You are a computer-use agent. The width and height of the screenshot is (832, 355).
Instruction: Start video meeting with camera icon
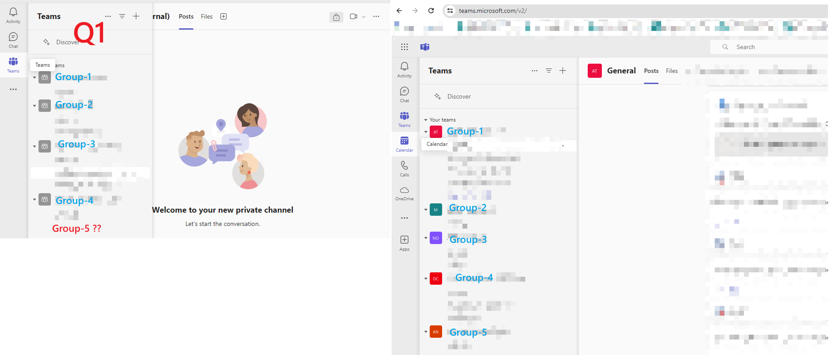(x=354, y=16)
